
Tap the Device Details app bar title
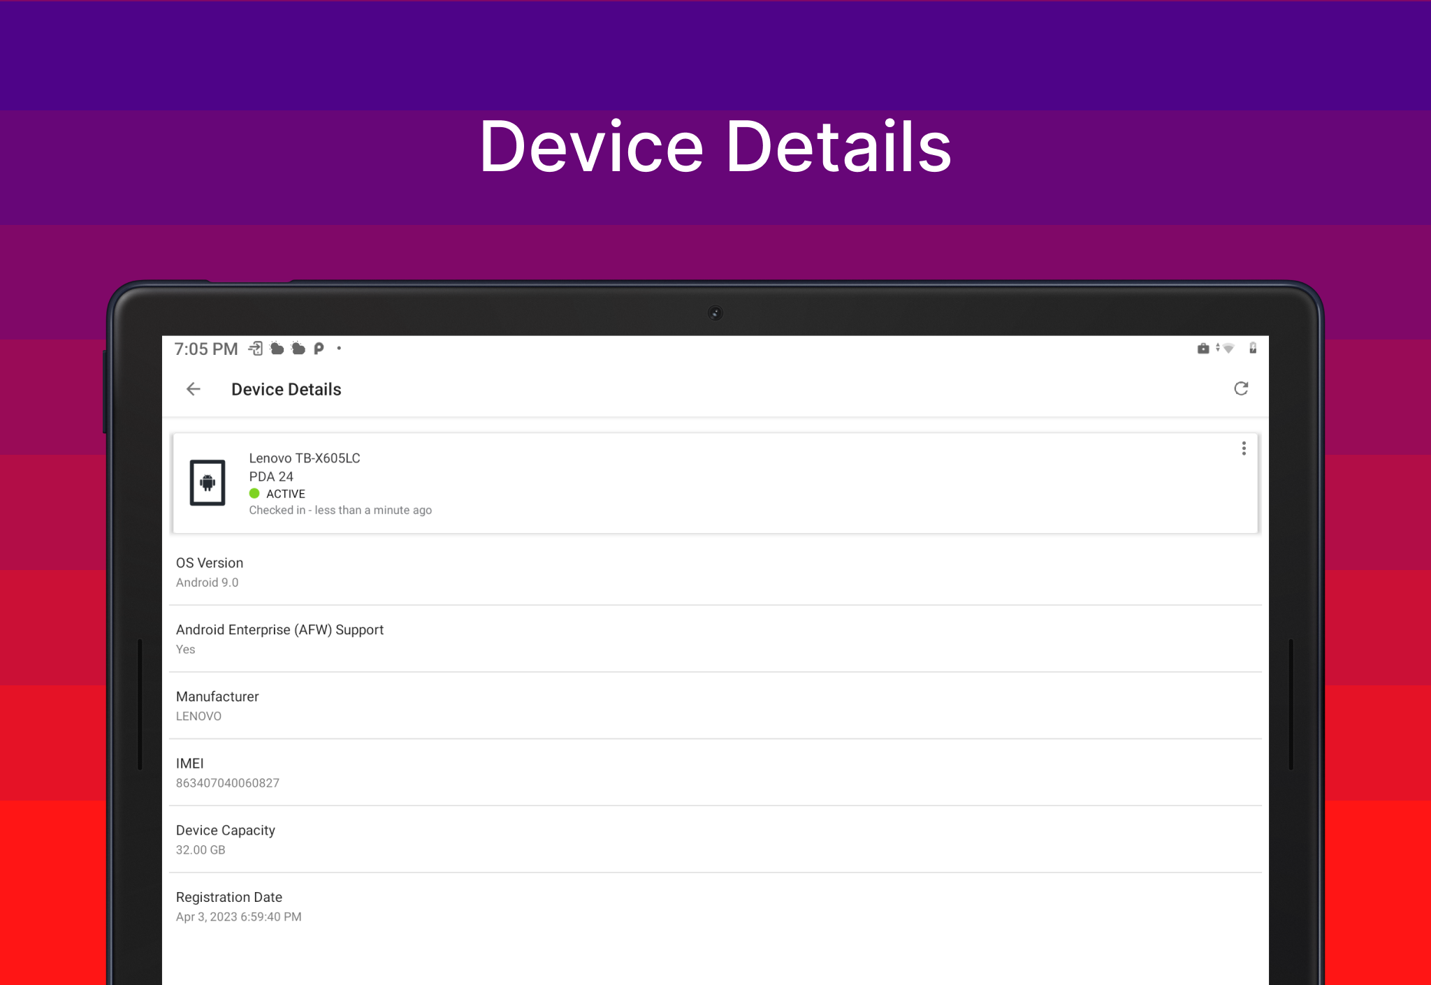[286, 389]
